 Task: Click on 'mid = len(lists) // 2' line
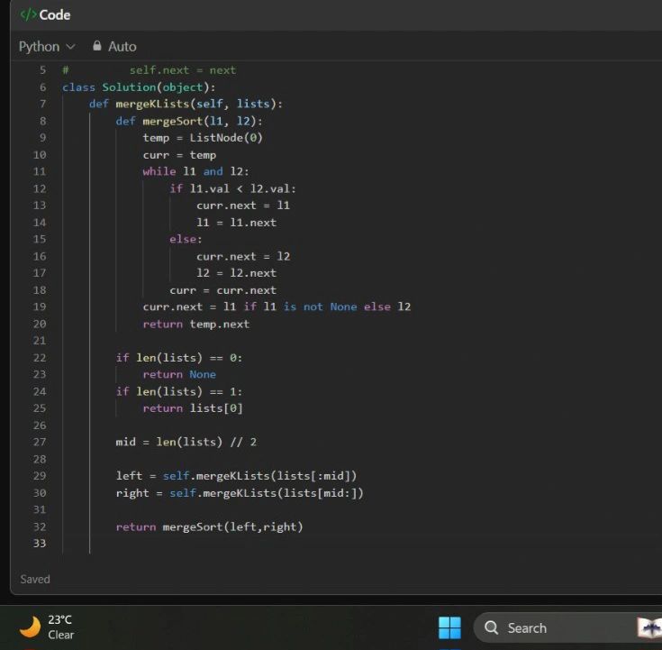coord(186,442)
